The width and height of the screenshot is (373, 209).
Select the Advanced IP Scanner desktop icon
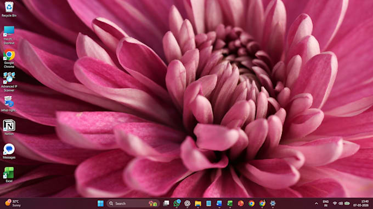[9, 82]
